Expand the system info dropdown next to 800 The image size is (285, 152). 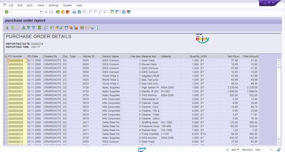238,150
